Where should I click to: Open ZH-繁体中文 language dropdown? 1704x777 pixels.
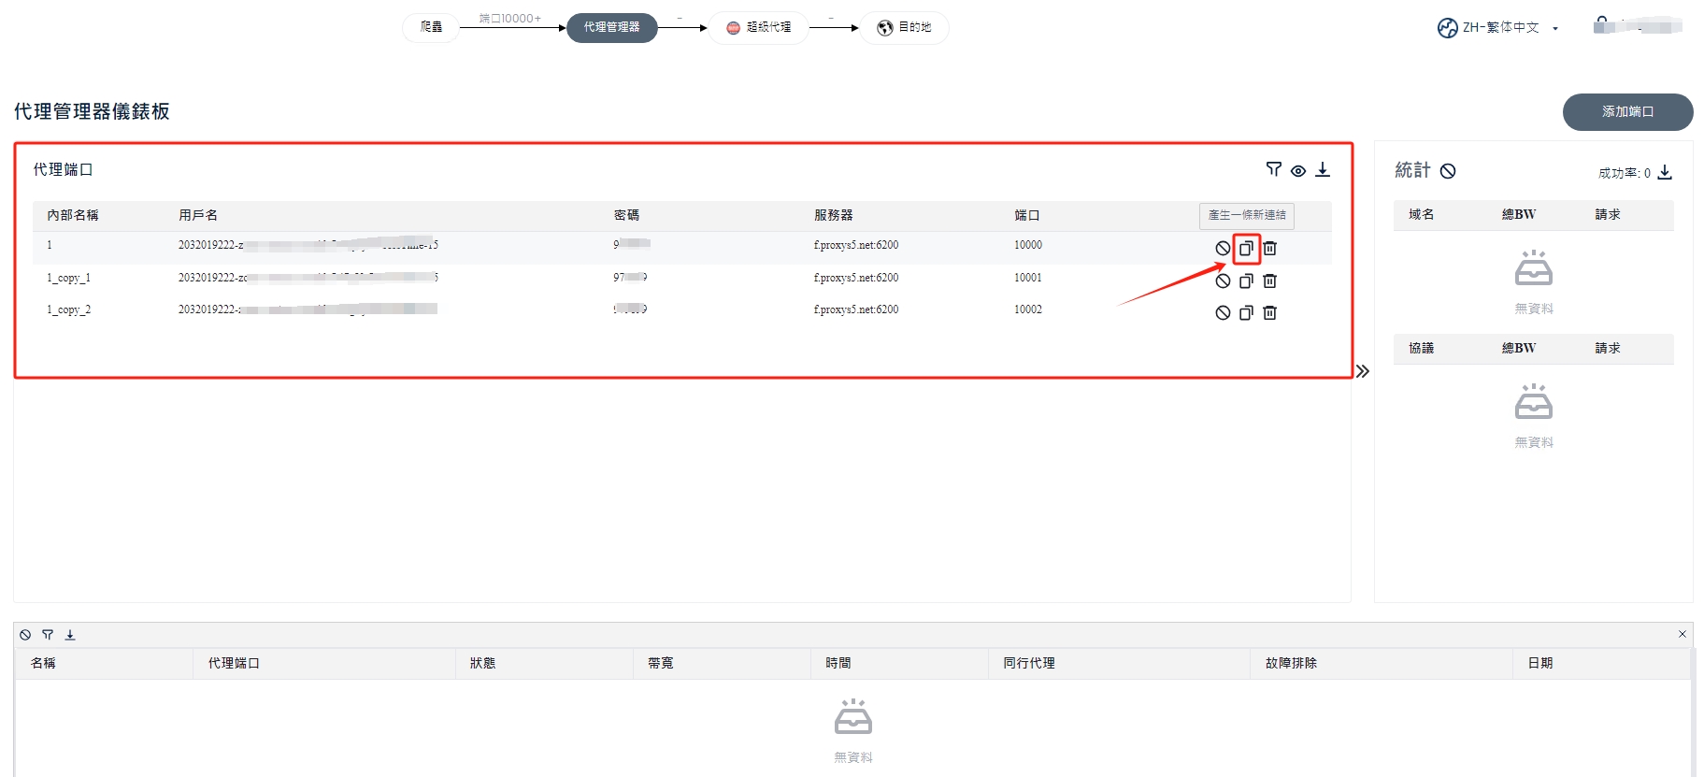[1498, 28]
